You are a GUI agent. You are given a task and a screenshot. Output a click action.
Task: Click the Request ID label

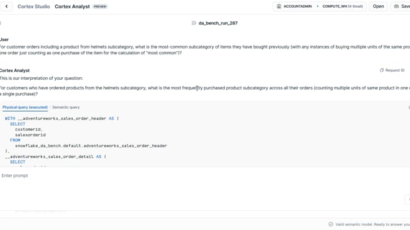pos(395,70)
